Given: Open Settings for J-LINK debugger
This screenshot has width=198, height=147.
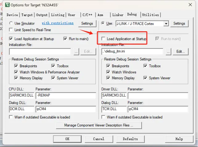Looking at the screenshot, I should pos(179,23).
